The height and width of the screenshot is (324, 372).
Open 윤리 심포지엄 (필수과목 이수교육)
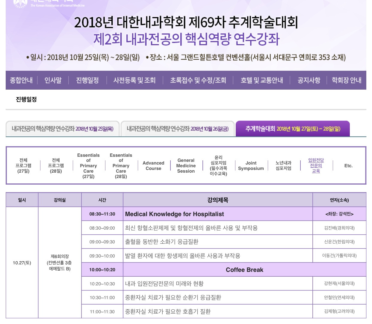218,165
